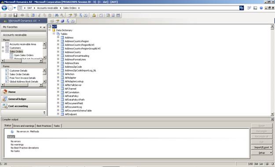Click the Save icon in the toolbar
The image size is (275, 167).
(15, 15)
